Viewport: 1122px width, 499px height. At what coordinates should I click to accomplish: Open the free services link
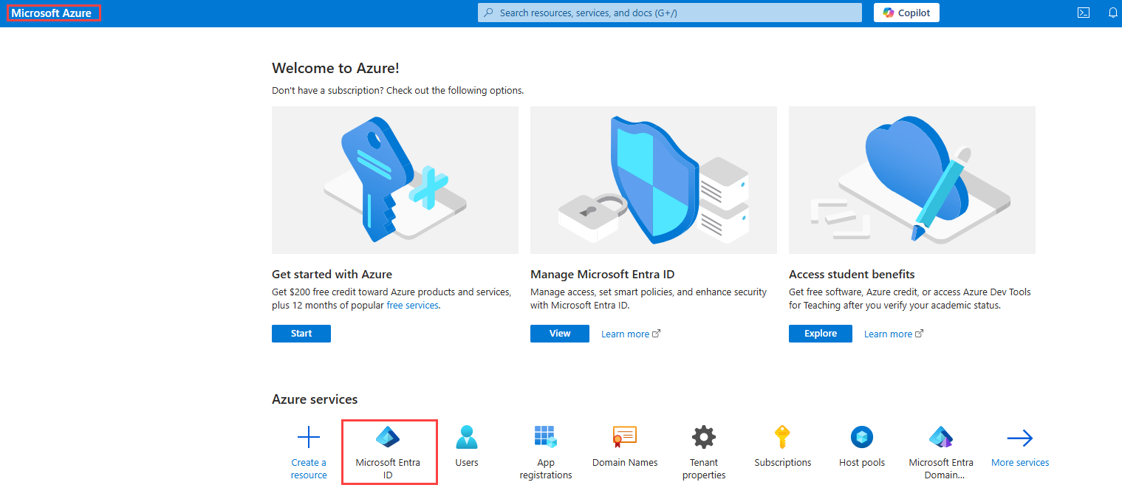(412, 305)
